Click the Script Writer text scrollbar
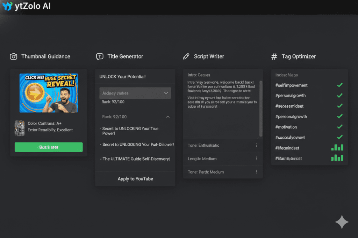 (260, 108)
